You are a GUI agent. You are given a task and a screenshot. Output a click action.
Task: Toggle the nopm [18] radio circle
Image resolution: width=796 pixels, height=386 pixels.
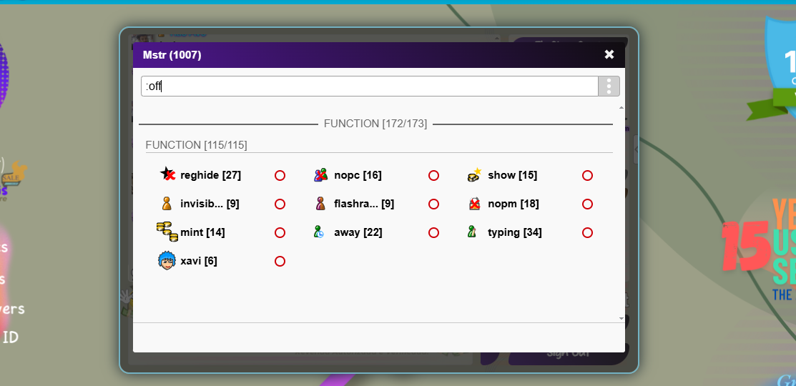click(x=587, y=204)
